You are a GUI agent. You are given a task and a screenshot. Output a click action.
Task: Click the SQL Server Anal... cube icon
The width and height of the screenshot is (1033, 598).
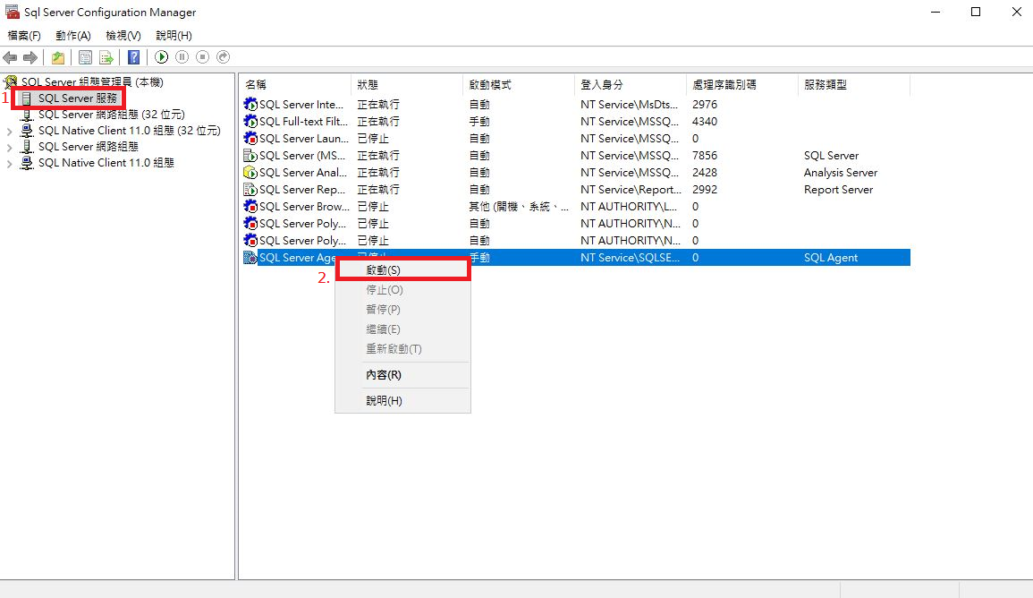point(250,173)
